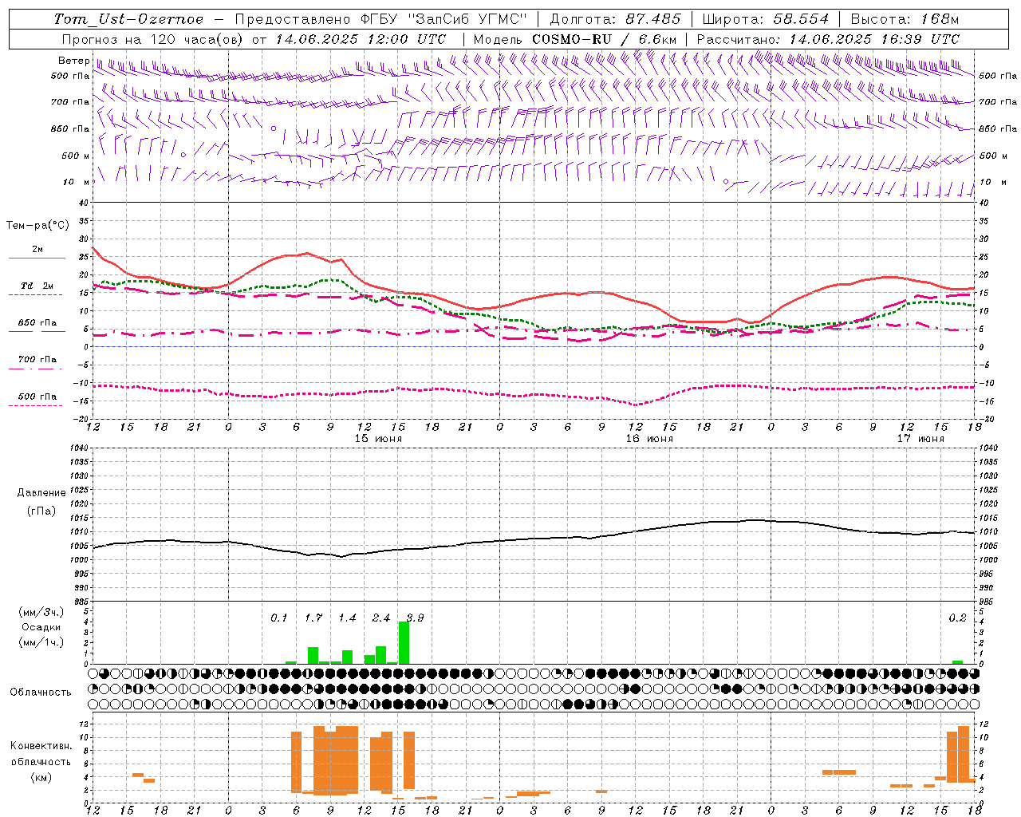Screen dimensions: 1021x817
Task: Click the 'Конвективн.' convective cloud label
Action: pyautogui.click(x=41, y=746)
